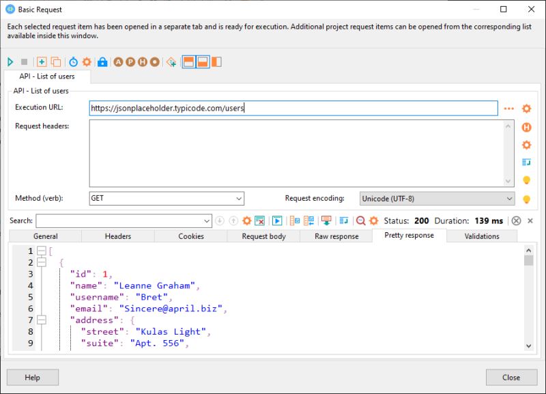Toggle the top panel layout button

click(189, 62)
